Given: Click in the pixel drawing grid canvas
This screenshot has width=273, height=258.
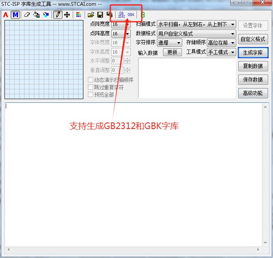Looking at the screenshot, I should 44,59.
